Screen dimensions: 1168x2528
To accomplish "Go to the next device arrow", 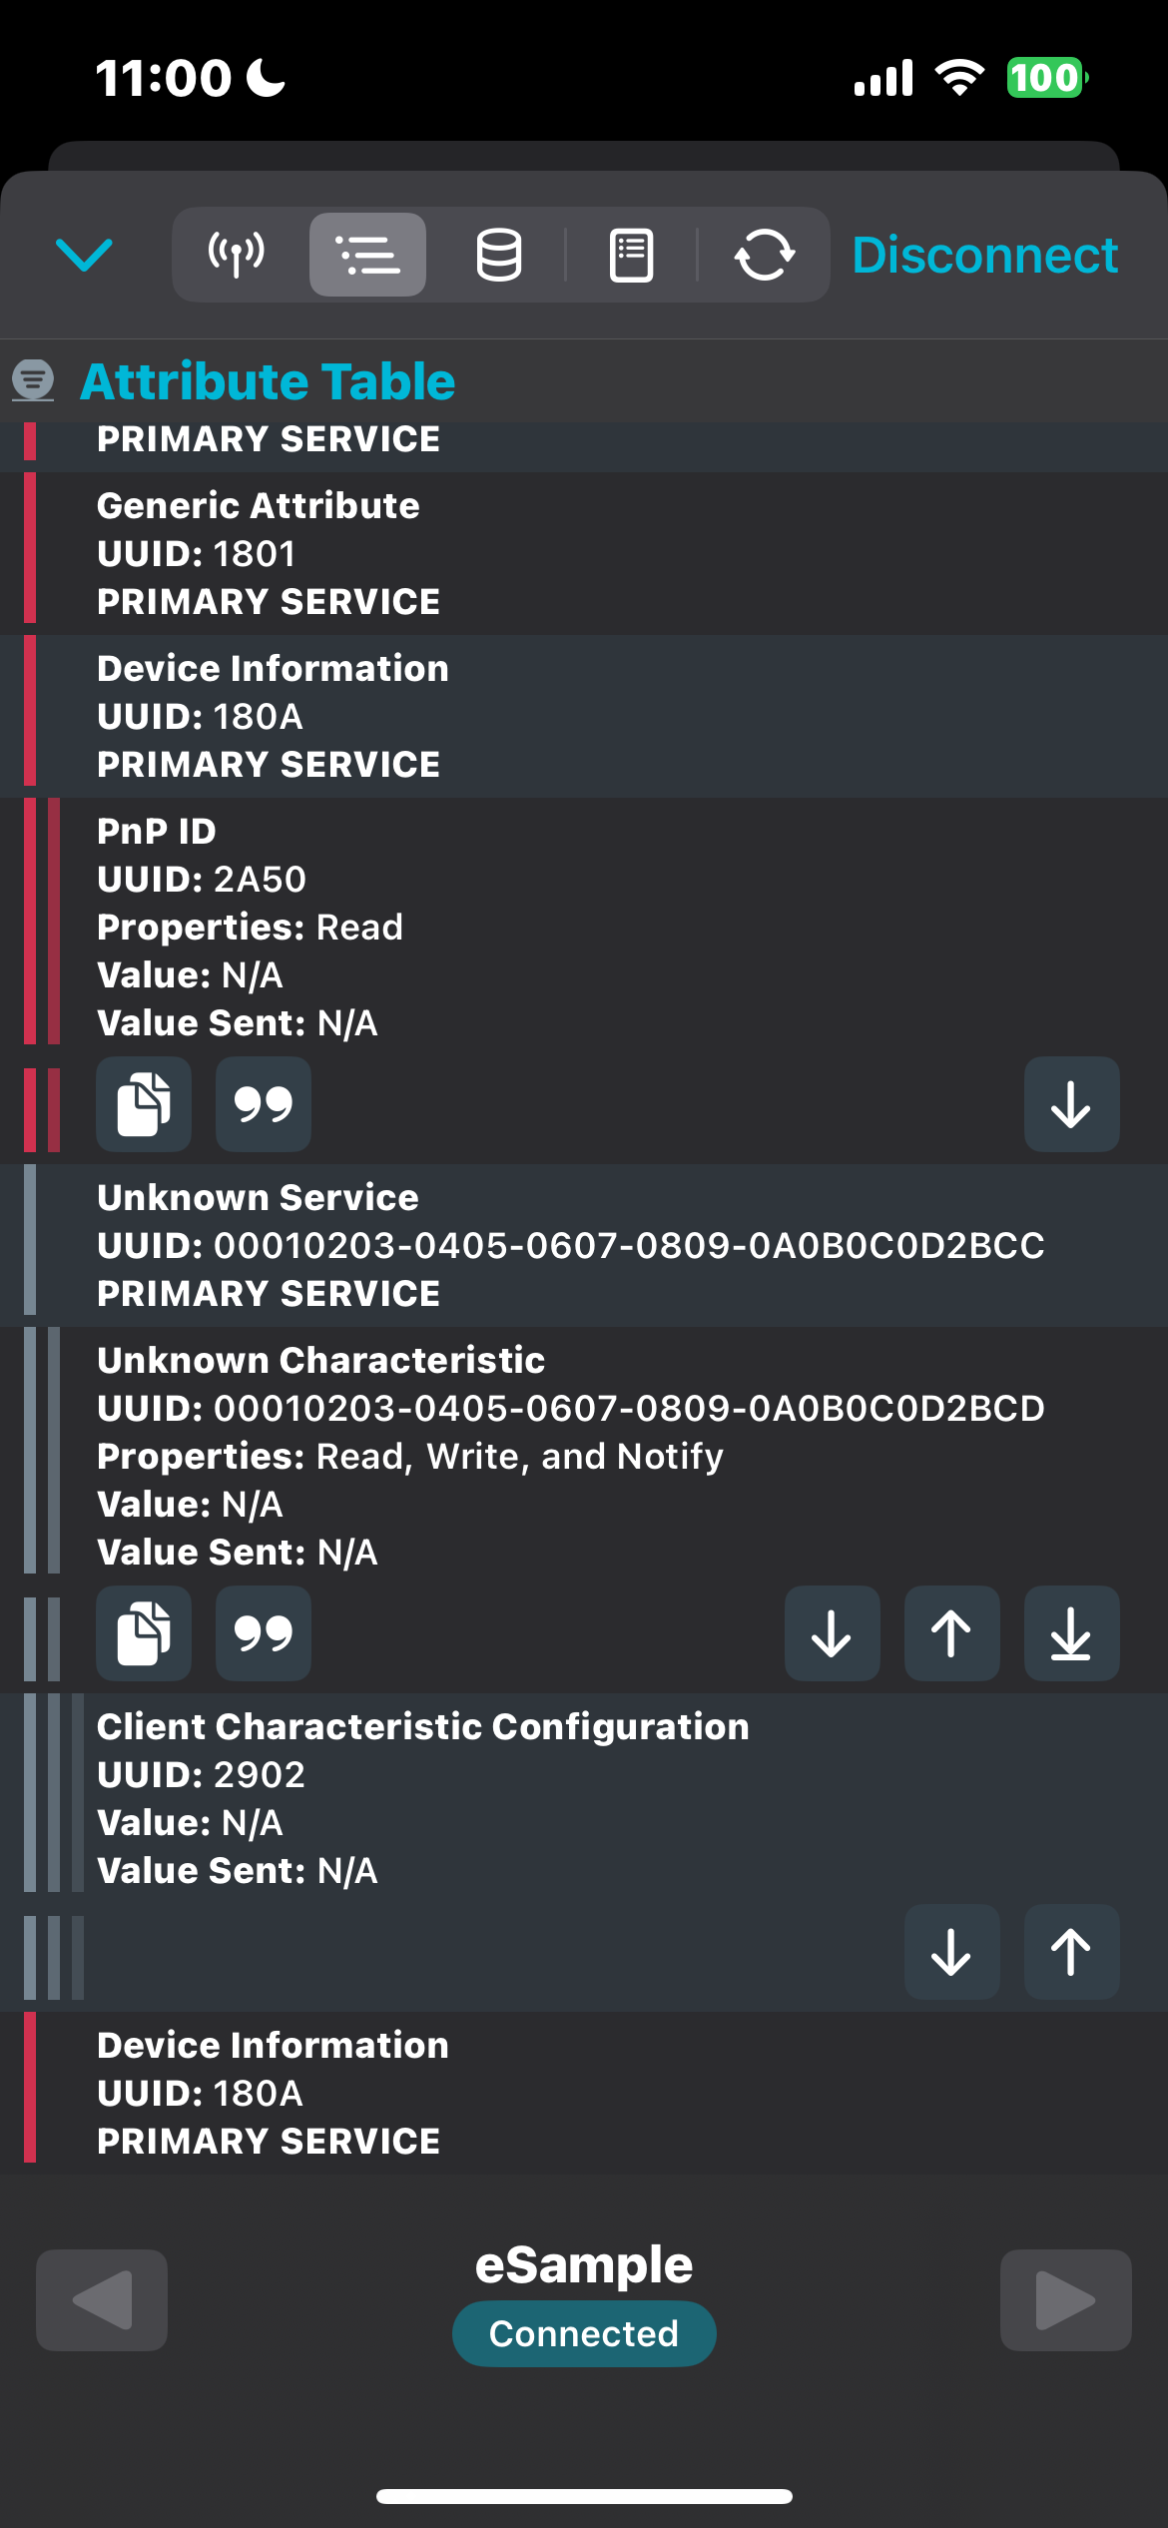I will [1066, 2300].
